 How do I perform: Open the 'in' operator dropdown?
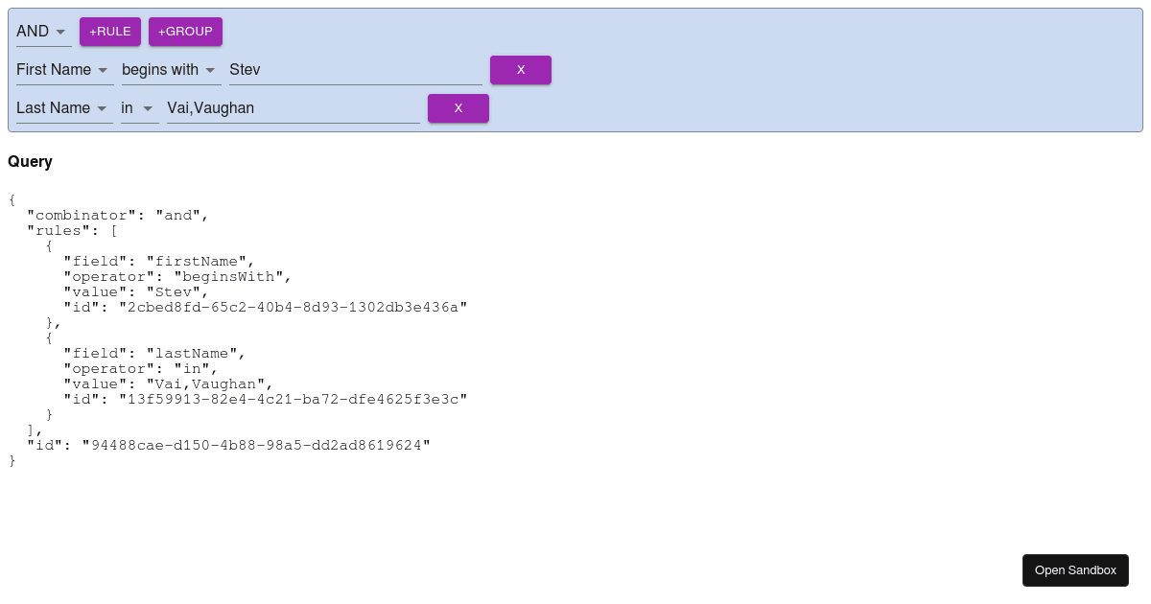[x=134, y=107]
